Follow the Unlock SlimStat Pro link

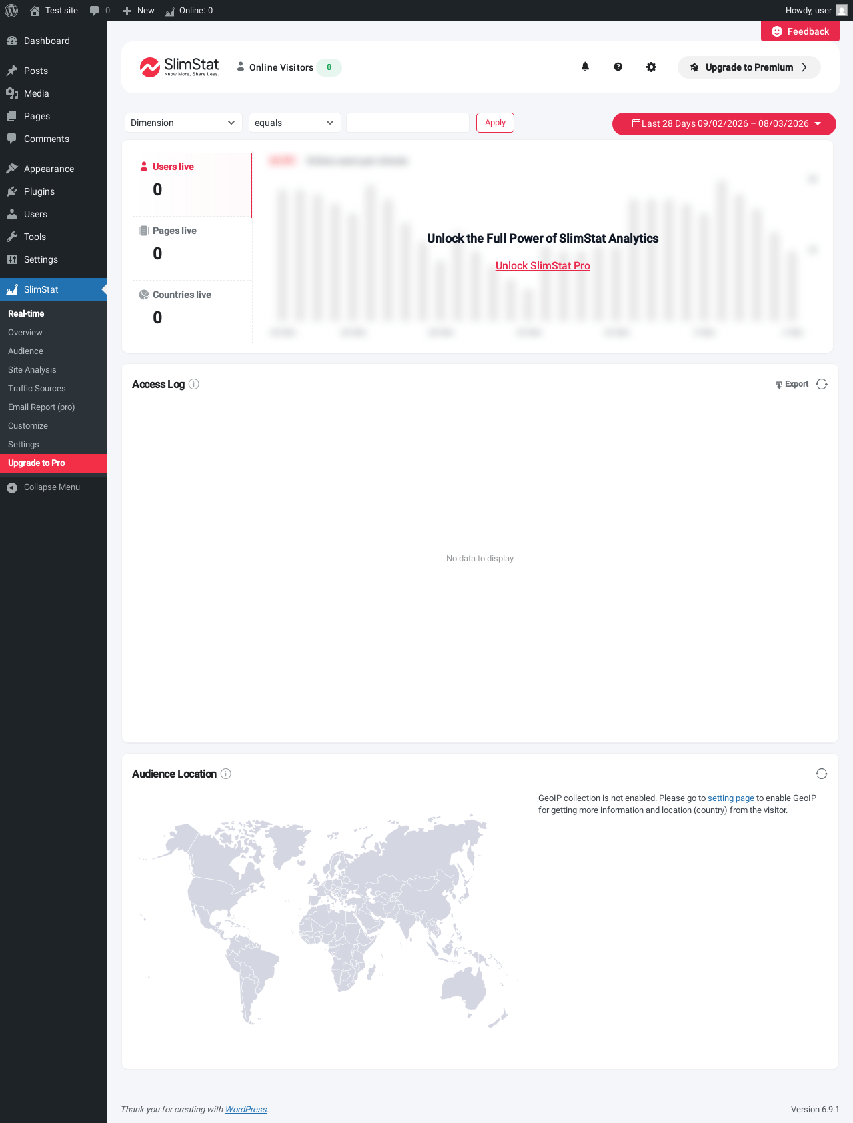point(543,265)
